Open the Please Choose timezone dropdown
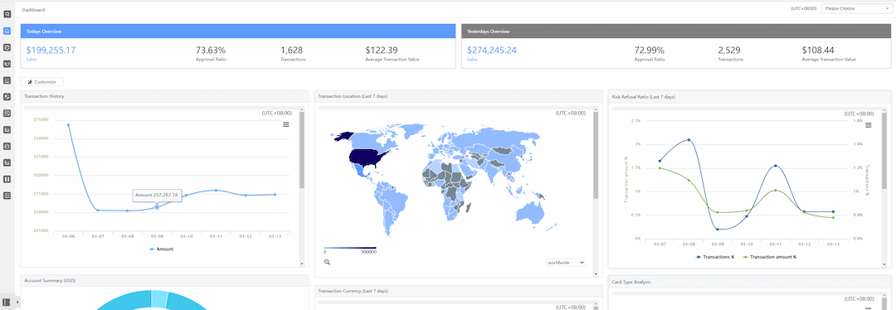 pyautogui.click(x=855, y=9)
